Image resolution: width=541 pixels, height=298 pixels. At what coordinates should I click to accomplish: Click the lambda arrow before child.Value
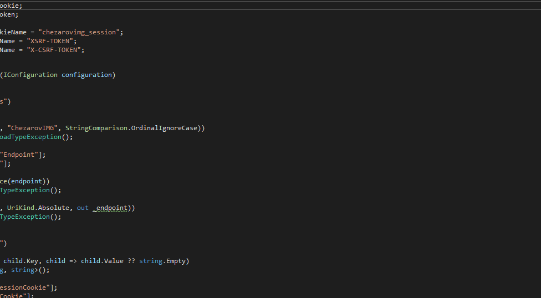click(73, 261)
